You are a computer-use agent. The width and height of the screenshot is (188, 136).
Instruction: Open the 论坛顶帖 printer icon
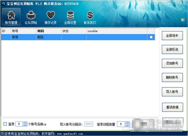pyautogui.click(x=31, y=15)
